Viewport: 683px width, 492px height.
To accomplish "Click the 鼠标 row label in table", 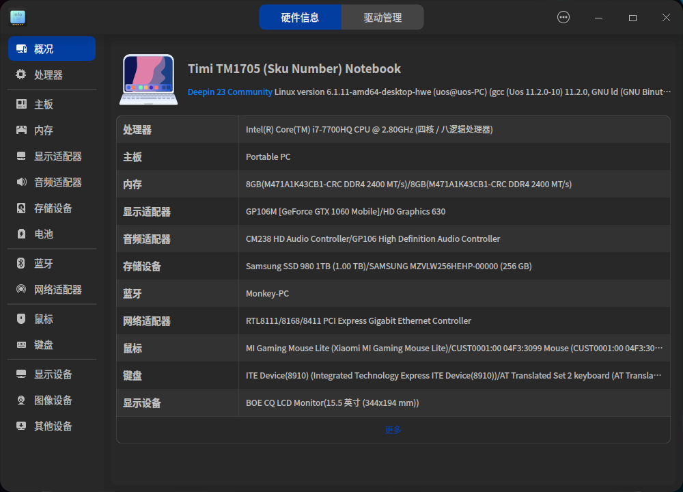I will click(x=133, y=348).
